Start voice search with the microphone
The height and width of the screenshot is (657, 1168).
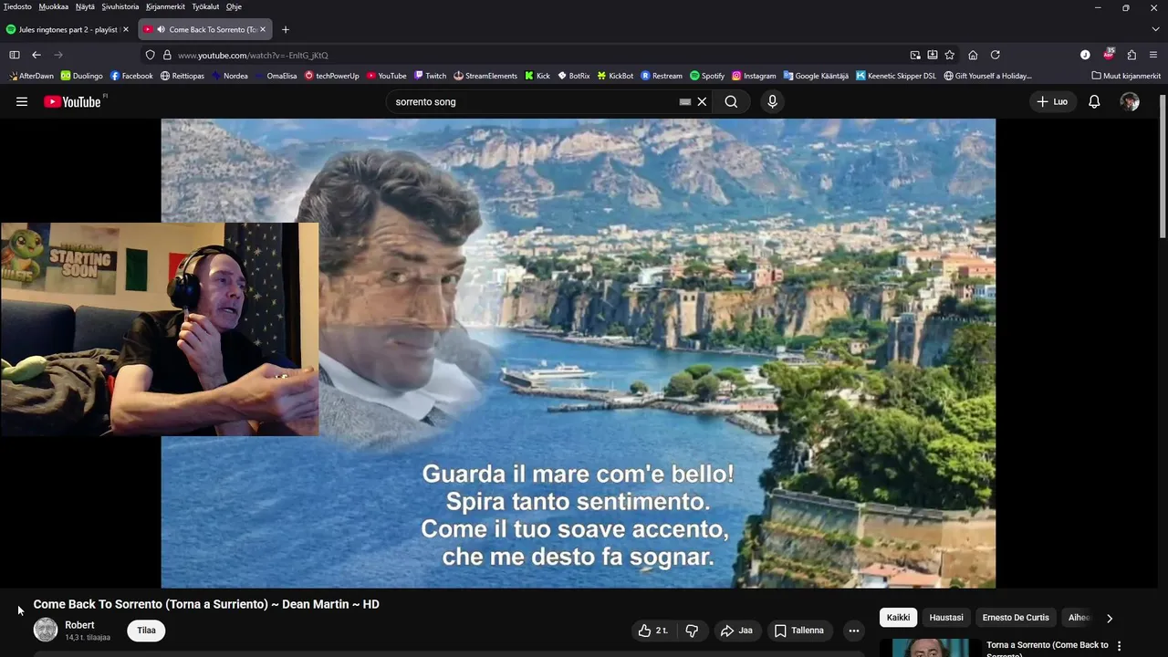point(772,101)
